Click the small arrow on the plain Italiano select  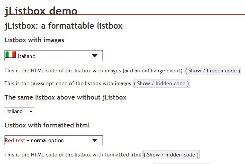(x=31, y=112)
